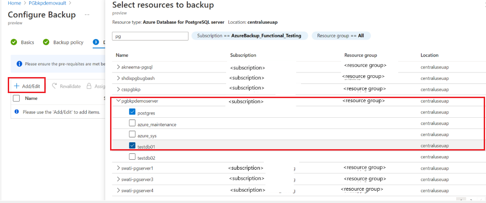The width and height of the screenshot is (486, 203).
Task: Click the search field containing 'pg'
Action: (x=150, y=36)
